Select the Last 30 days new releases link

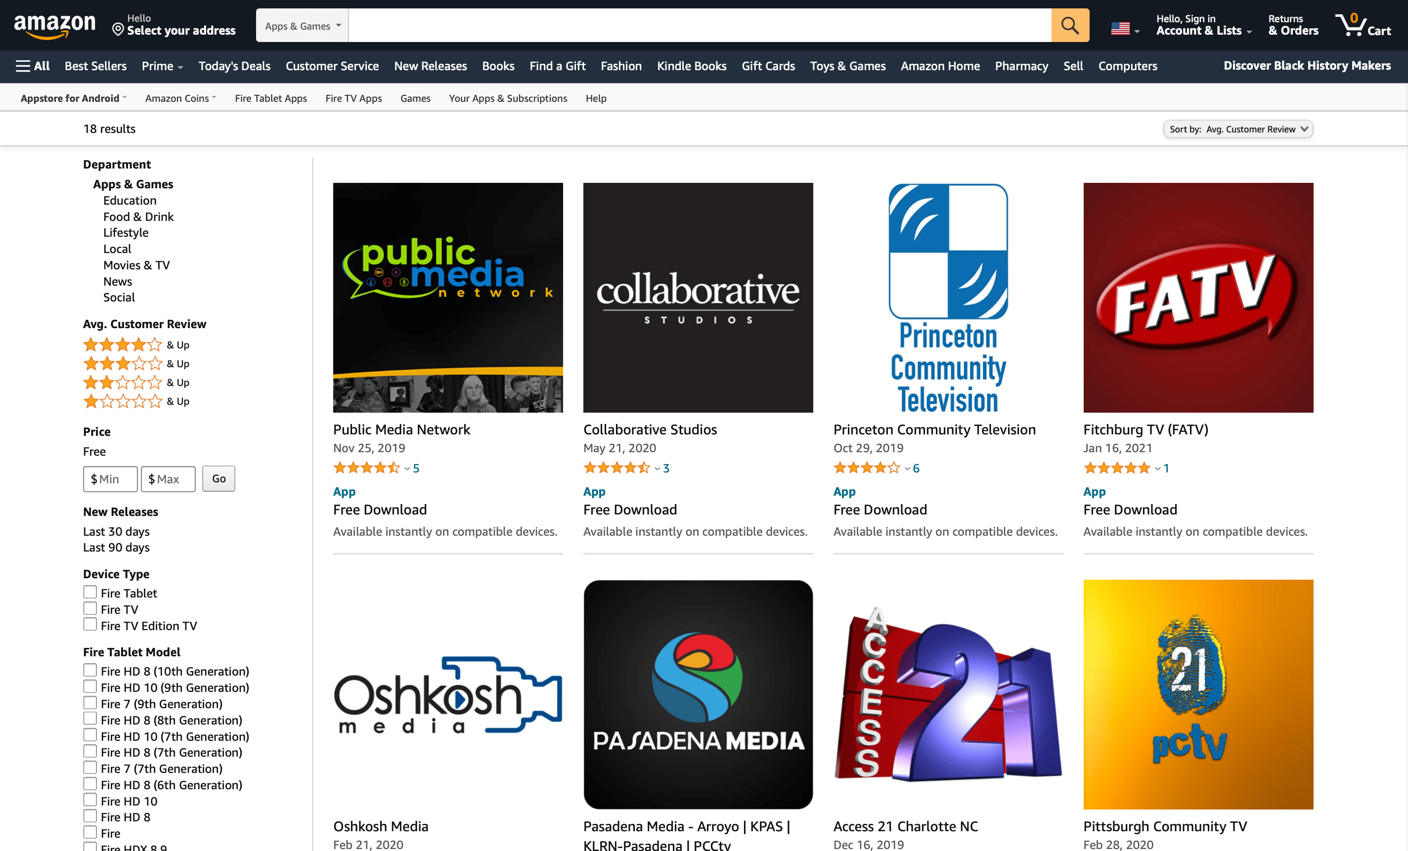117,531
